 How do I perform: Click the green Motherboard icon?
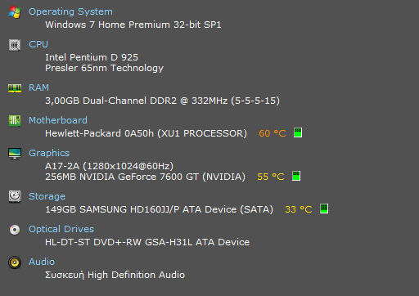(x=15, y=121)
